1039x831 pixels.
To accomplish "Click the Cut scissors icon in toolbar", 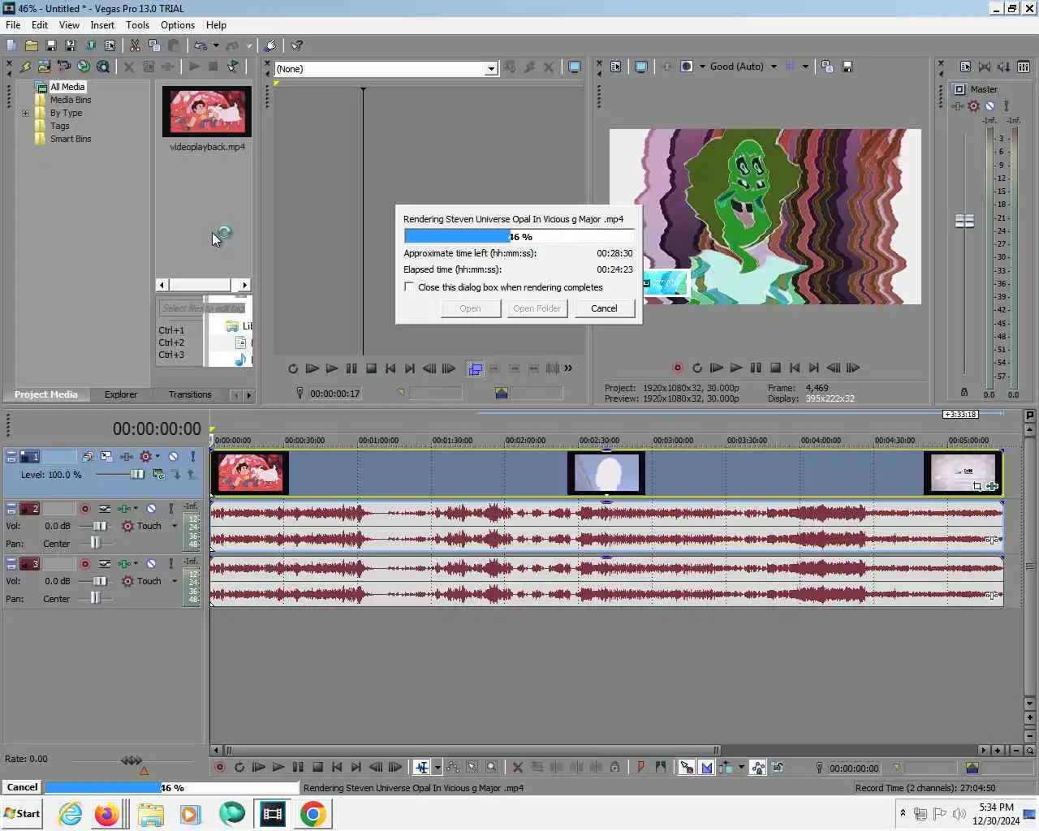I will [135, 45].
